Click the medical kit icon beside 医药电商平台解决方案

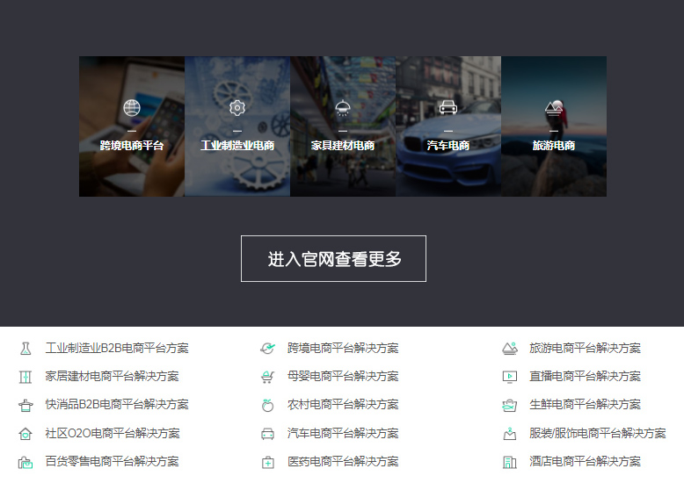pyautogui.click(x=268, y=462)
